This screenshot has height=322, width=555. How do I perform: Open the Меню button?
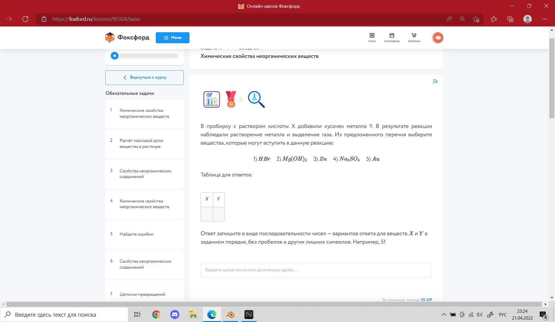pos(172,38)
